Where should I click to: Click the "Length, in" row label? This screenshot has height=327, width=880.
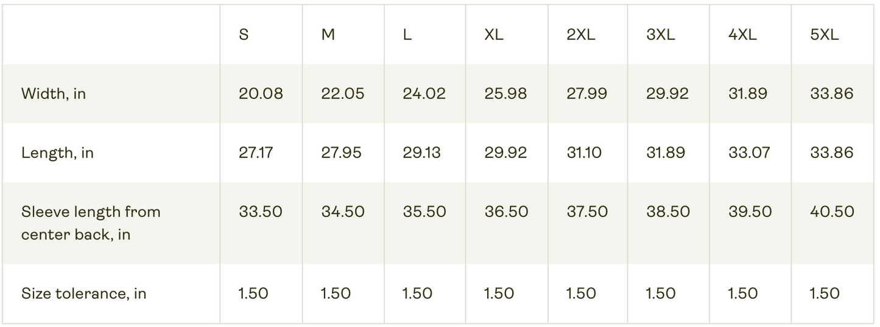coord(57,153)
